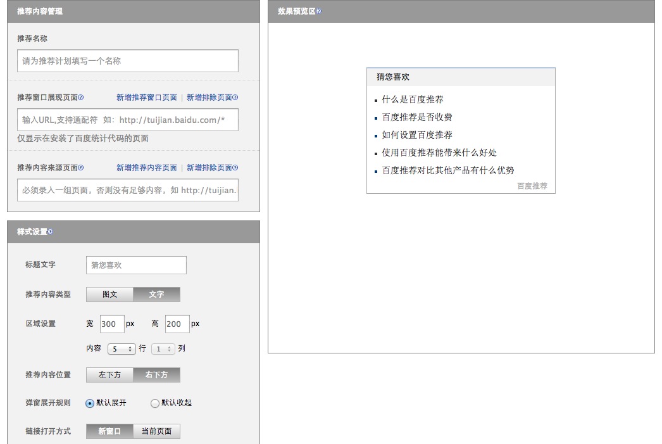Click help icon beside 推荐窗口展现页面 label
Image resolution: width=662 pixels, height=444 pixels.
click(81, 98)
